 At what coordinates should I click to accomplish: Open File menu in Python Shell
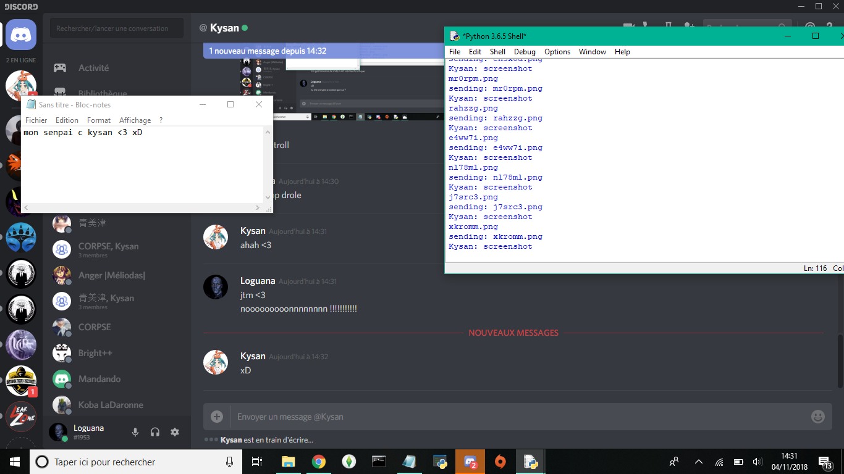(455, 52)
